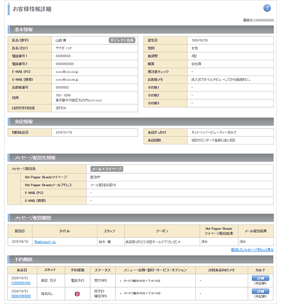Click 詳細 button for the 仮予約 reservation

[260, 291]
